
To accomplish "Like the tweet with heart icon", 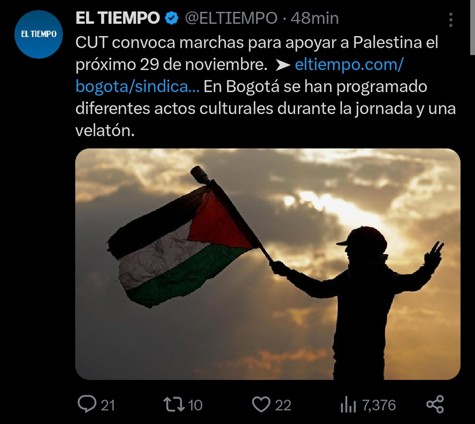I will (261, 404).
